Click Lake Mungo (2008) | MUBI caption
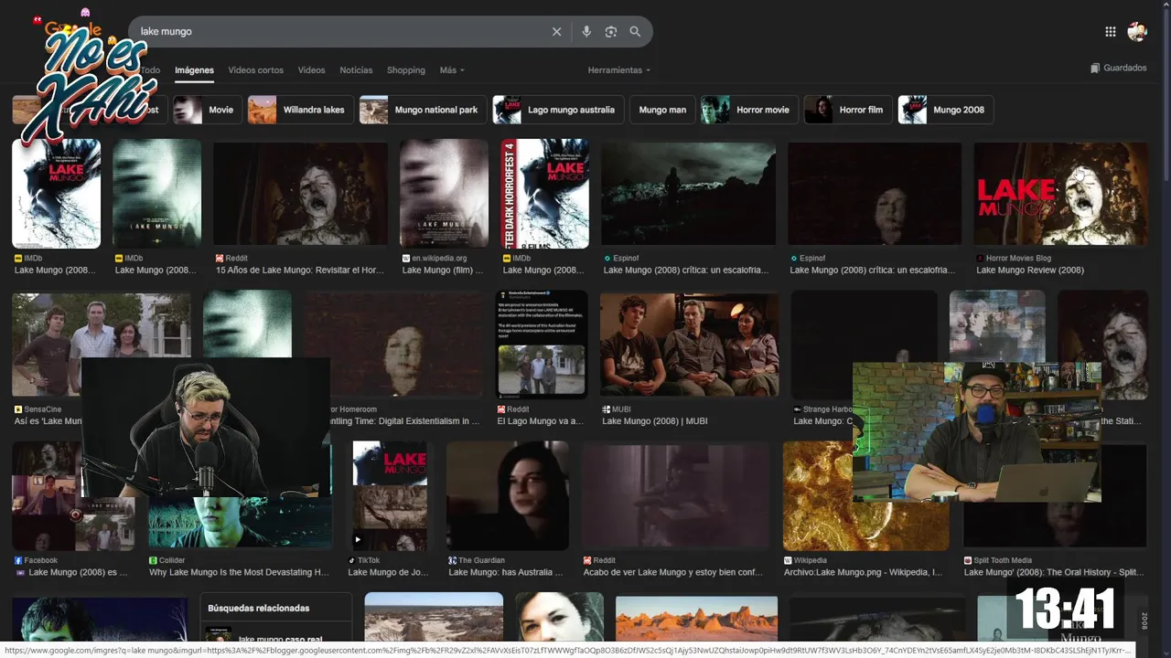 point(654,421)
